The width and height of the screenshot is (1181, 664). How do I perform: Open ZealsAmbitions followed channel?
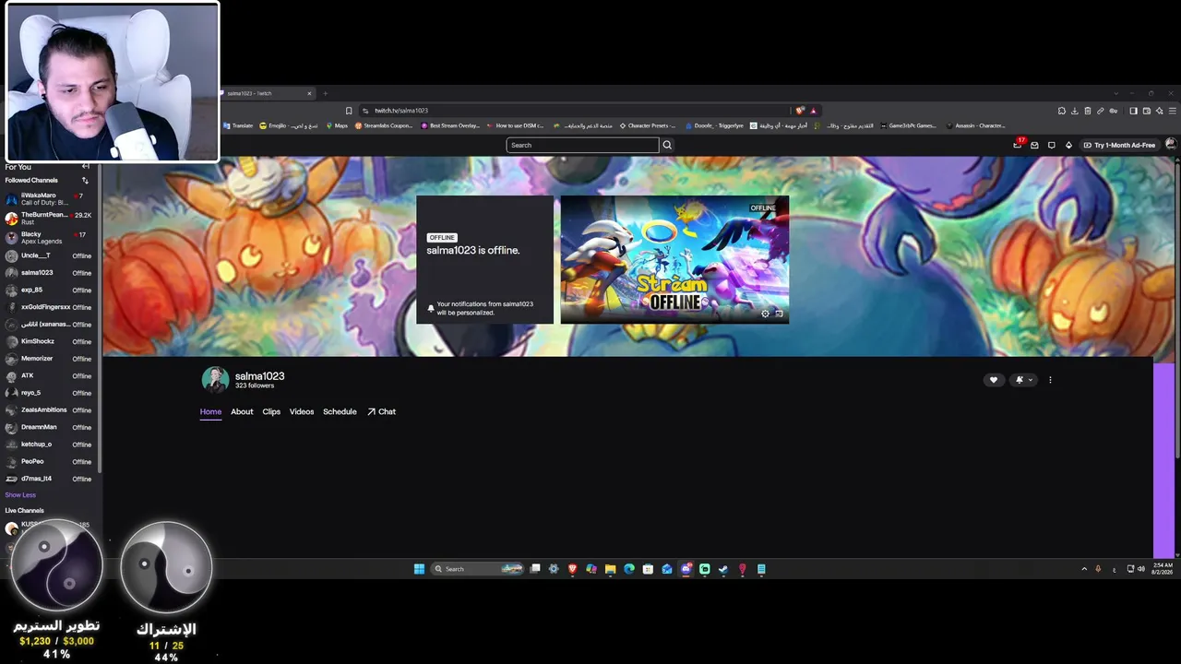coord(48,409)
